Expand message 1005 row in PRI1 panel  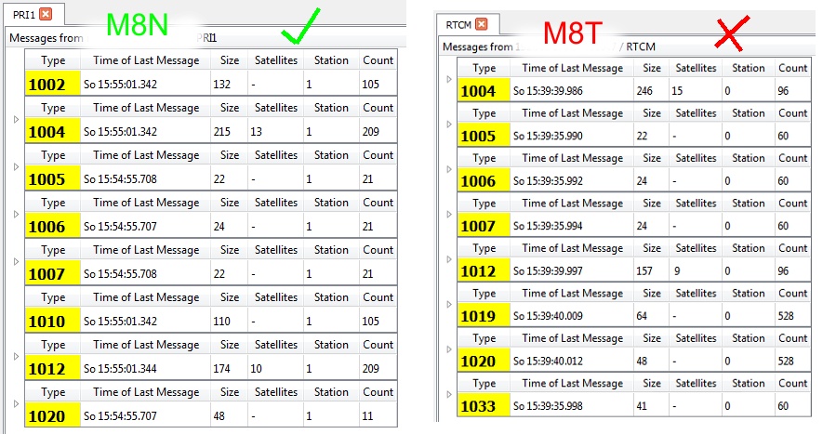point(15,167)
